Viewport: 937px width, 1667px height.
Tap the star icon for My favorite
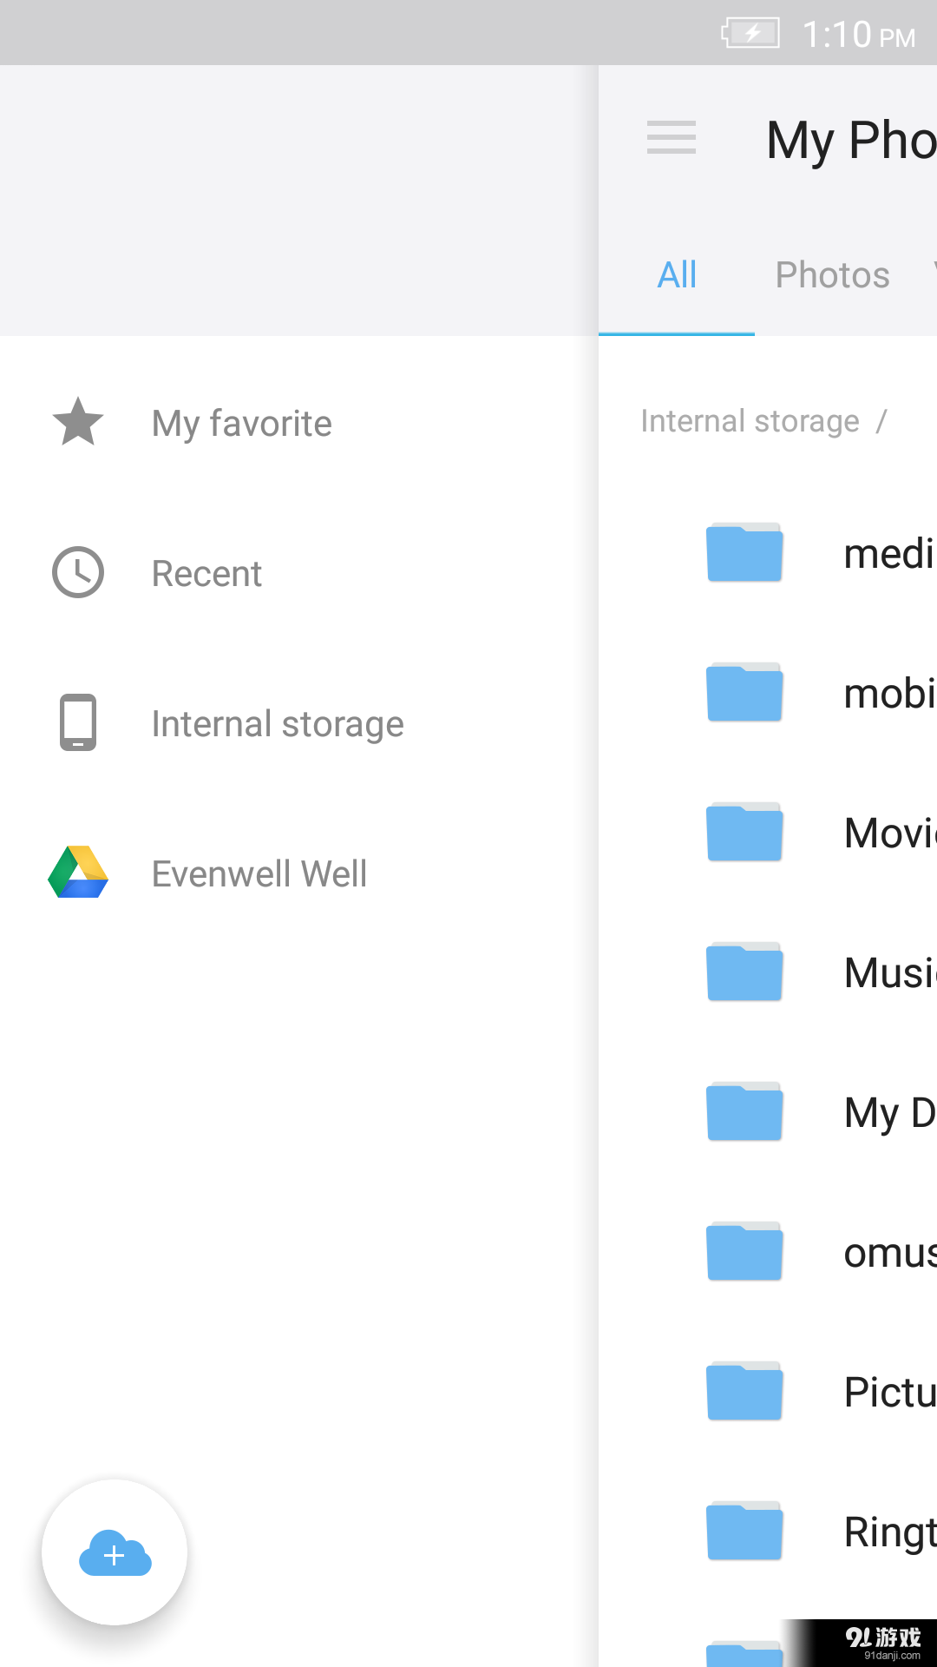pos(78,422)
